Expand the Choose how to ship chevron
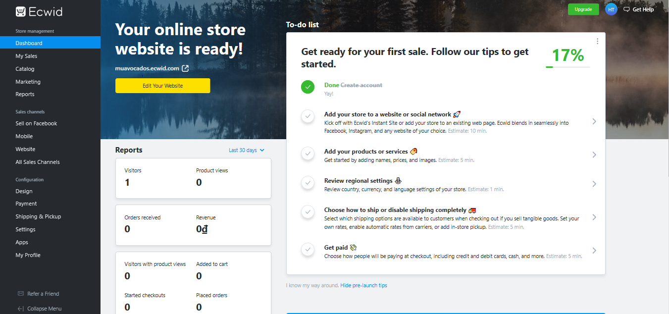The image size is (669, 314). click(594, 217)
